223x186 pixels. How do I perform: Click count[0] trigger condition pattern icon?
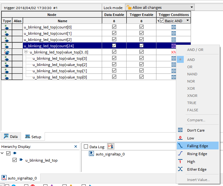click(173, 27)
